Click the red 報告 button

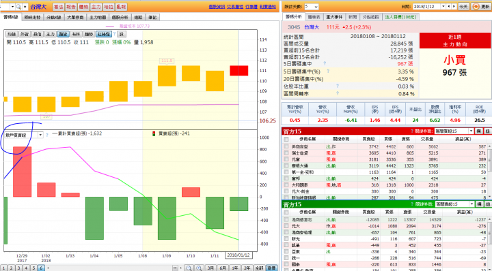pyautogui.click(x=70, y=7)
